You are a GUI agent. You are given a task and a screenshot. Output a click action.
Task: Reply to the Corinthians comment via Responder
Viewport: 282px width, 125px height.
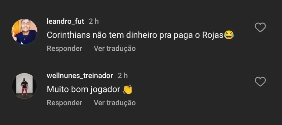tap(64, 49)
